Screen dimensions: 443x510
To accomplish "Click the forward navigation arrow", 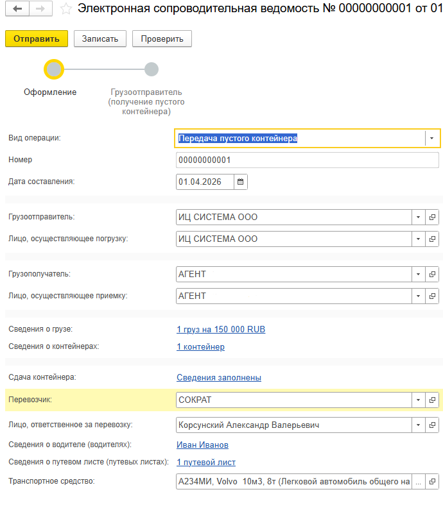I will (40, 9).
